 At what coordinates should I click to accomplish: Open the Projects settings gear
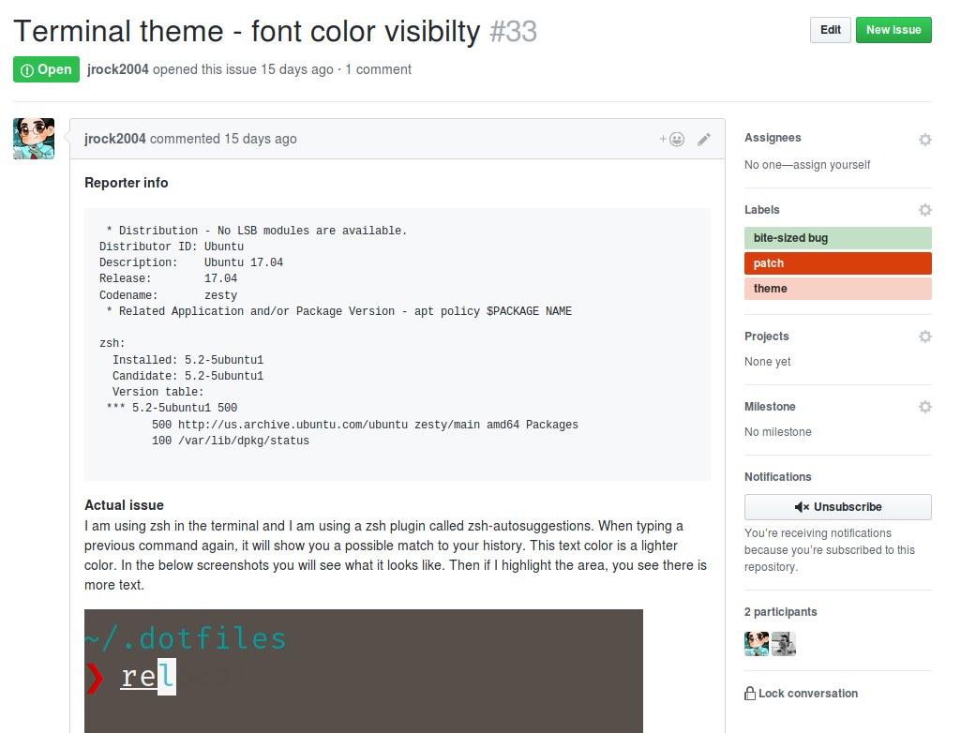pos(925,337)
